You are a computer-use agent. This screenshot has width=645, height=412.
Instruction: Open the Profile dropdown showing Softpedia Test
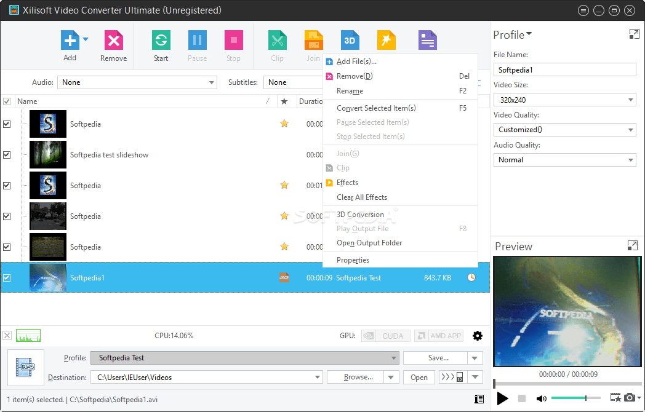[393, 357]
